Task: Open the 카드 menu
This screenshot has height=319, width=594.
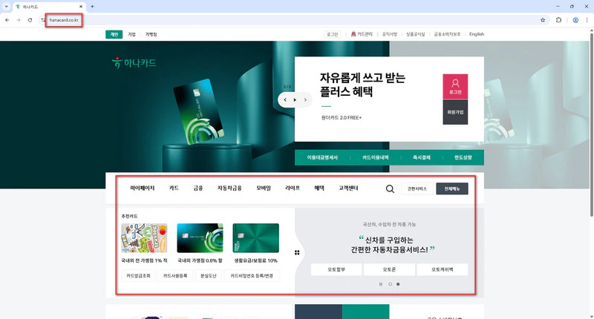Action: point(174,188)
